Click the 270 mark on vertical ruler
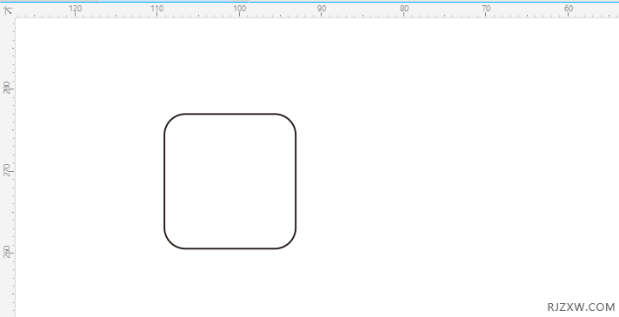 (x=7, y=170)
